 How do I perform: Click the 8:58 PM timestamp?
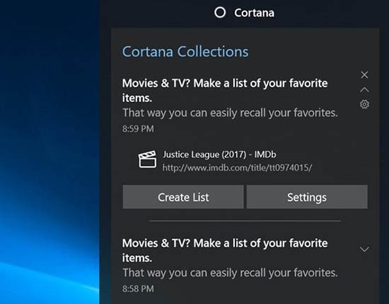click(138, 289)
